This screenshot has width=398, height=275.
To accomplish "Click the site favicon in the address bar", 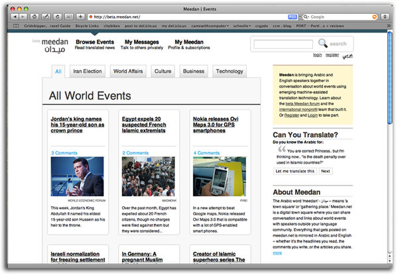I will tap(91, 17).
